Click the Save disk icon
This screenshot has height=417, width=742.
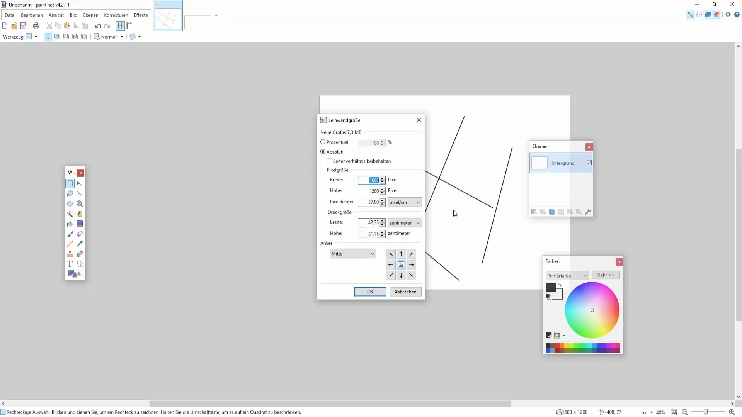click(23, 26)
